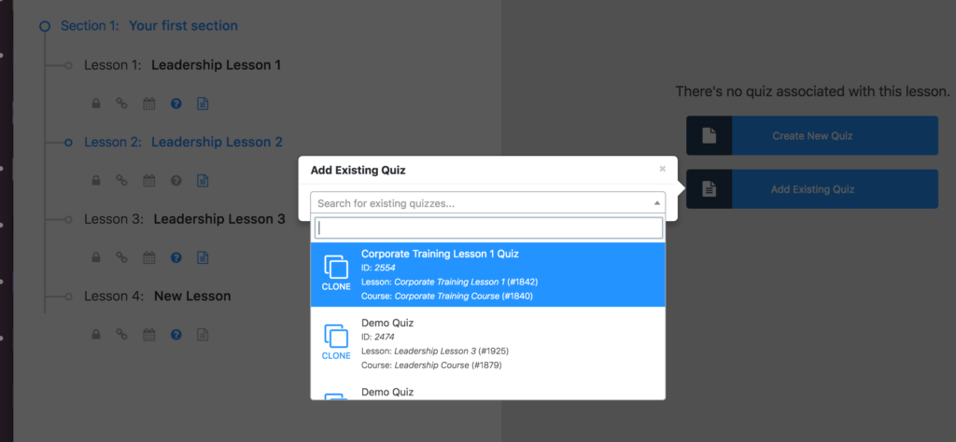
Task: Click the link icon under Leadership Lesson 2
Action: click(x=122, y=181)
